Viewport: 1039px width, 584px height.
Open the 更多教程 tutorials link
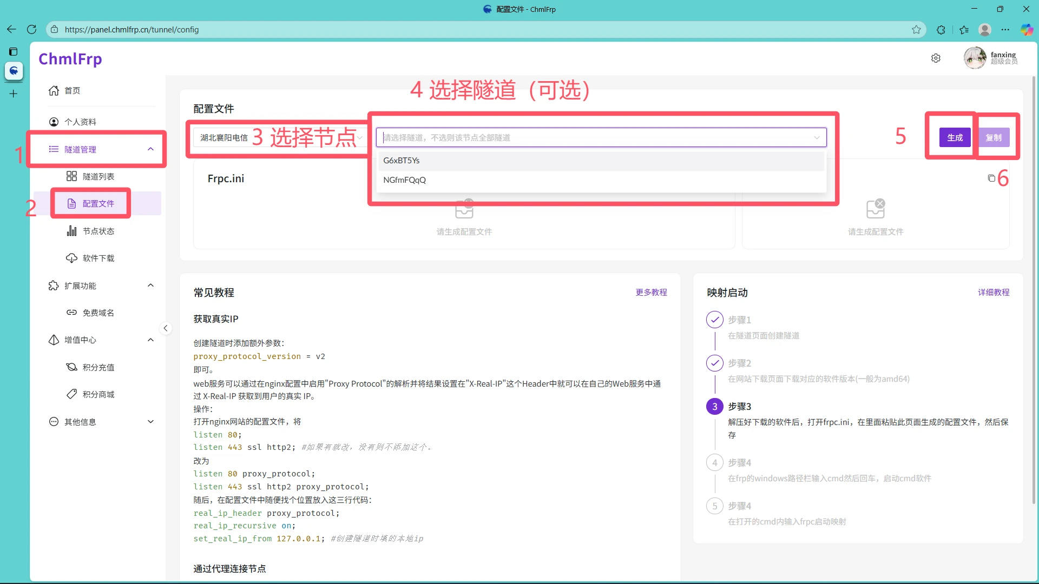coord(651,292)
